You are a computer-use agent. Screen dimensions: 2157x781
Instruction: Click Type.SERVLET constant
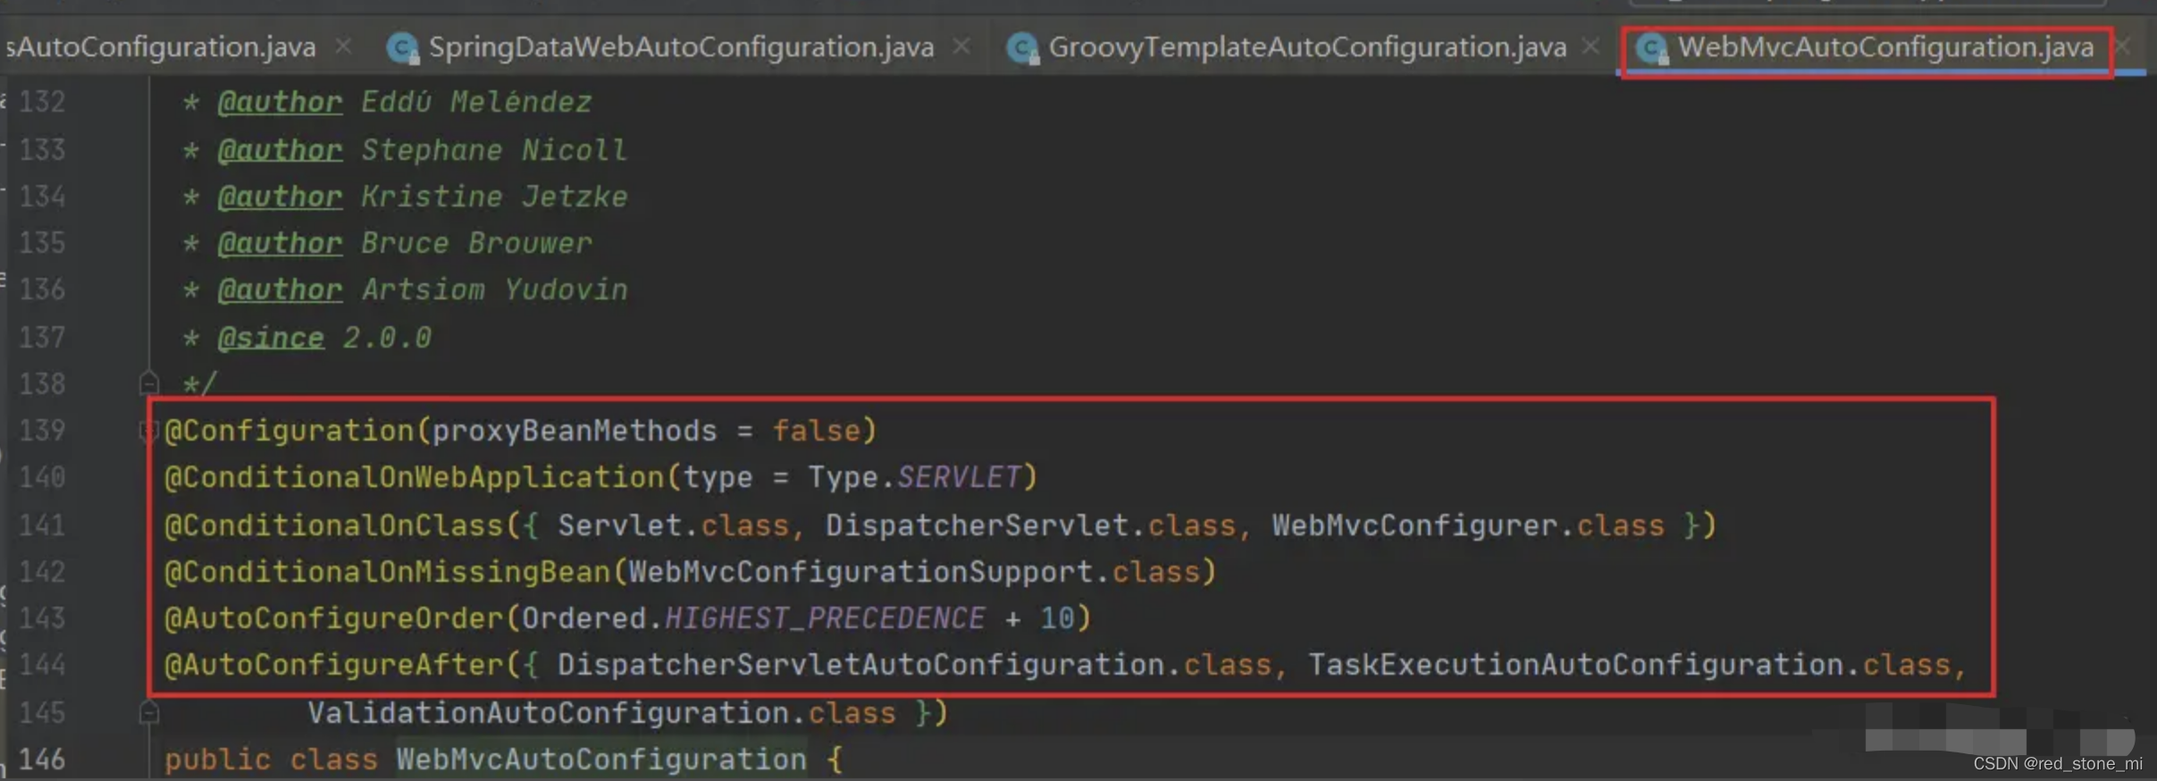point(914,477)
